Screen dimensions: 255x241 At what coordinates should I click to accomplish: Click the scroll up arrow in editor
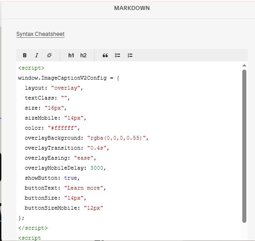[x=244, y=65]
